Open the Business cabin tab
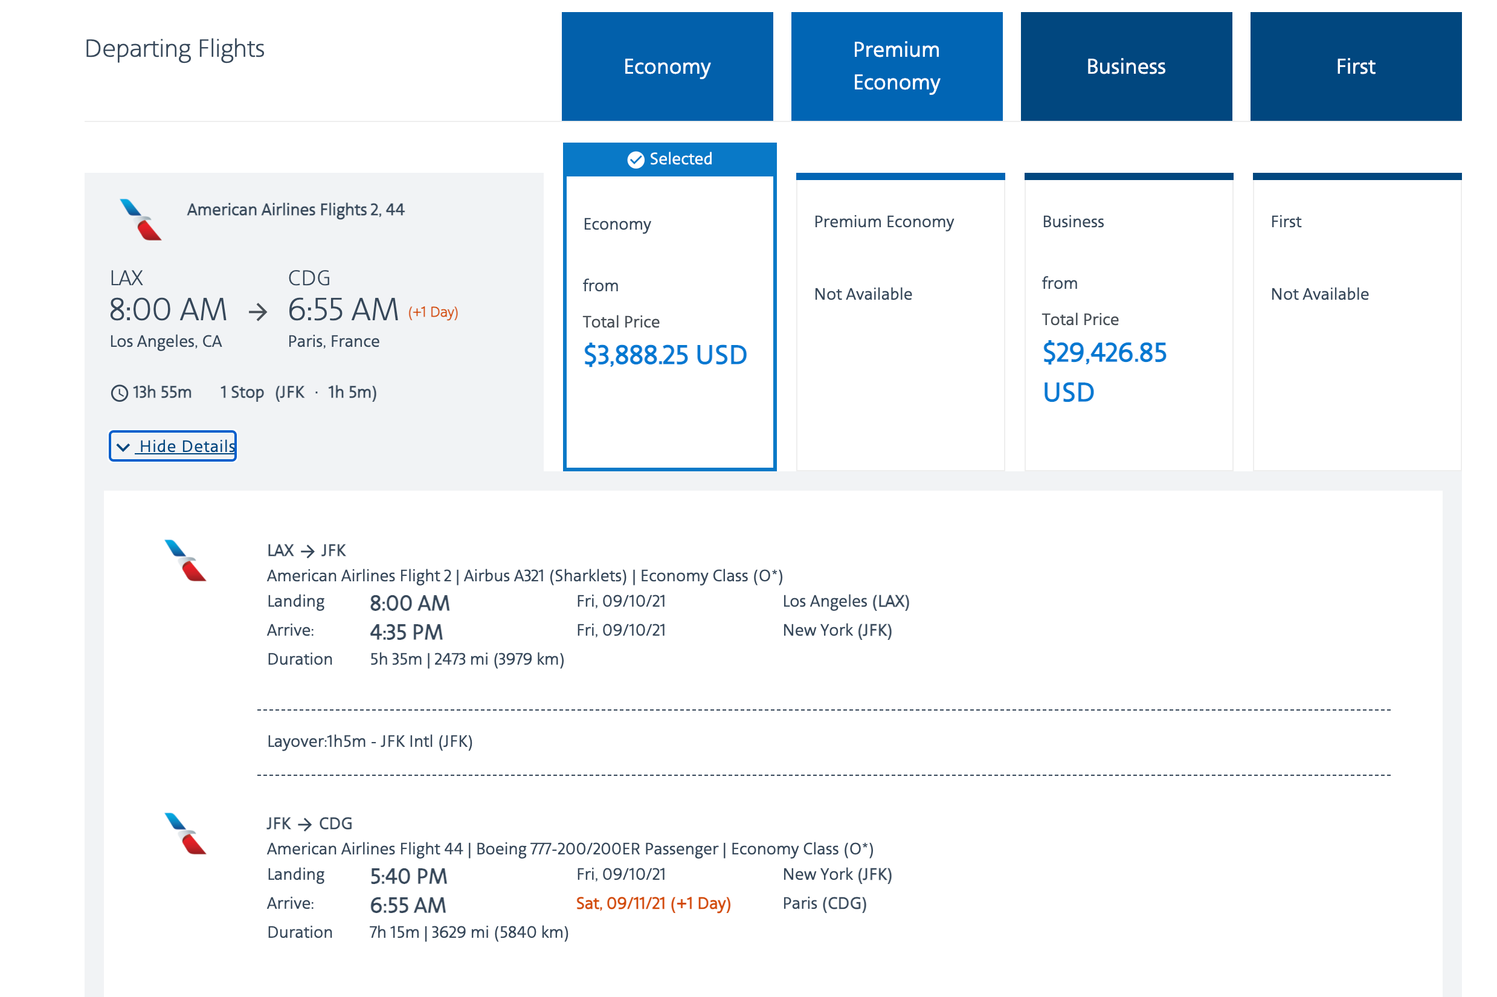1497x997 pixels. pyautogui.click(x=1125, y=66)
